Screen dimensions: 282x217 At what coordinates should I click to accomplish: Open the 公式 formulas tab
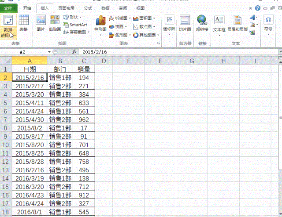pos(88,8)
